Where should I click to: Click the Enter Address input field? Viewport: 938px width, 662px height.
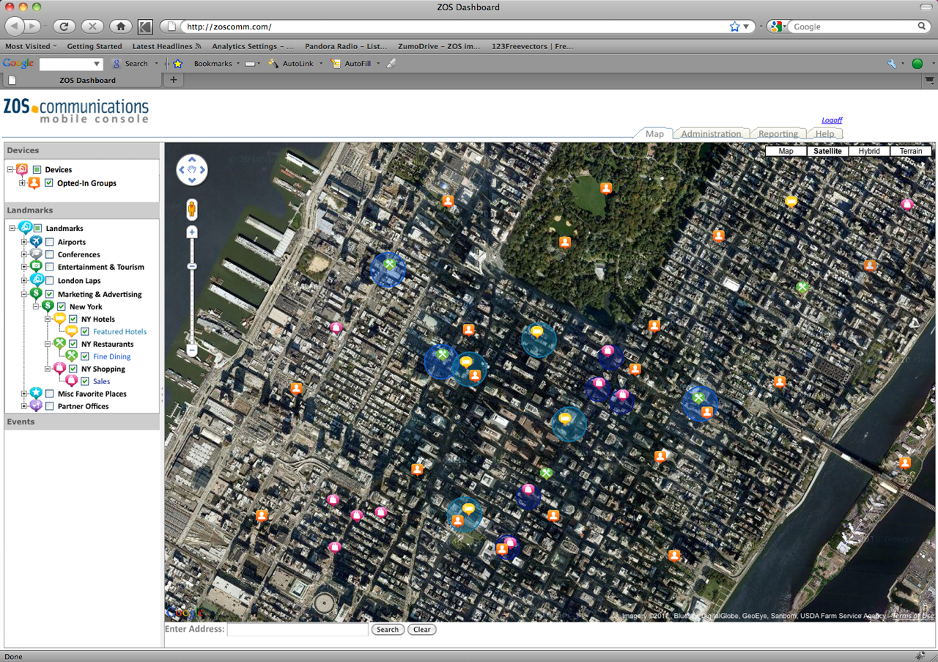pyautogui.click(x=298, y=630)
